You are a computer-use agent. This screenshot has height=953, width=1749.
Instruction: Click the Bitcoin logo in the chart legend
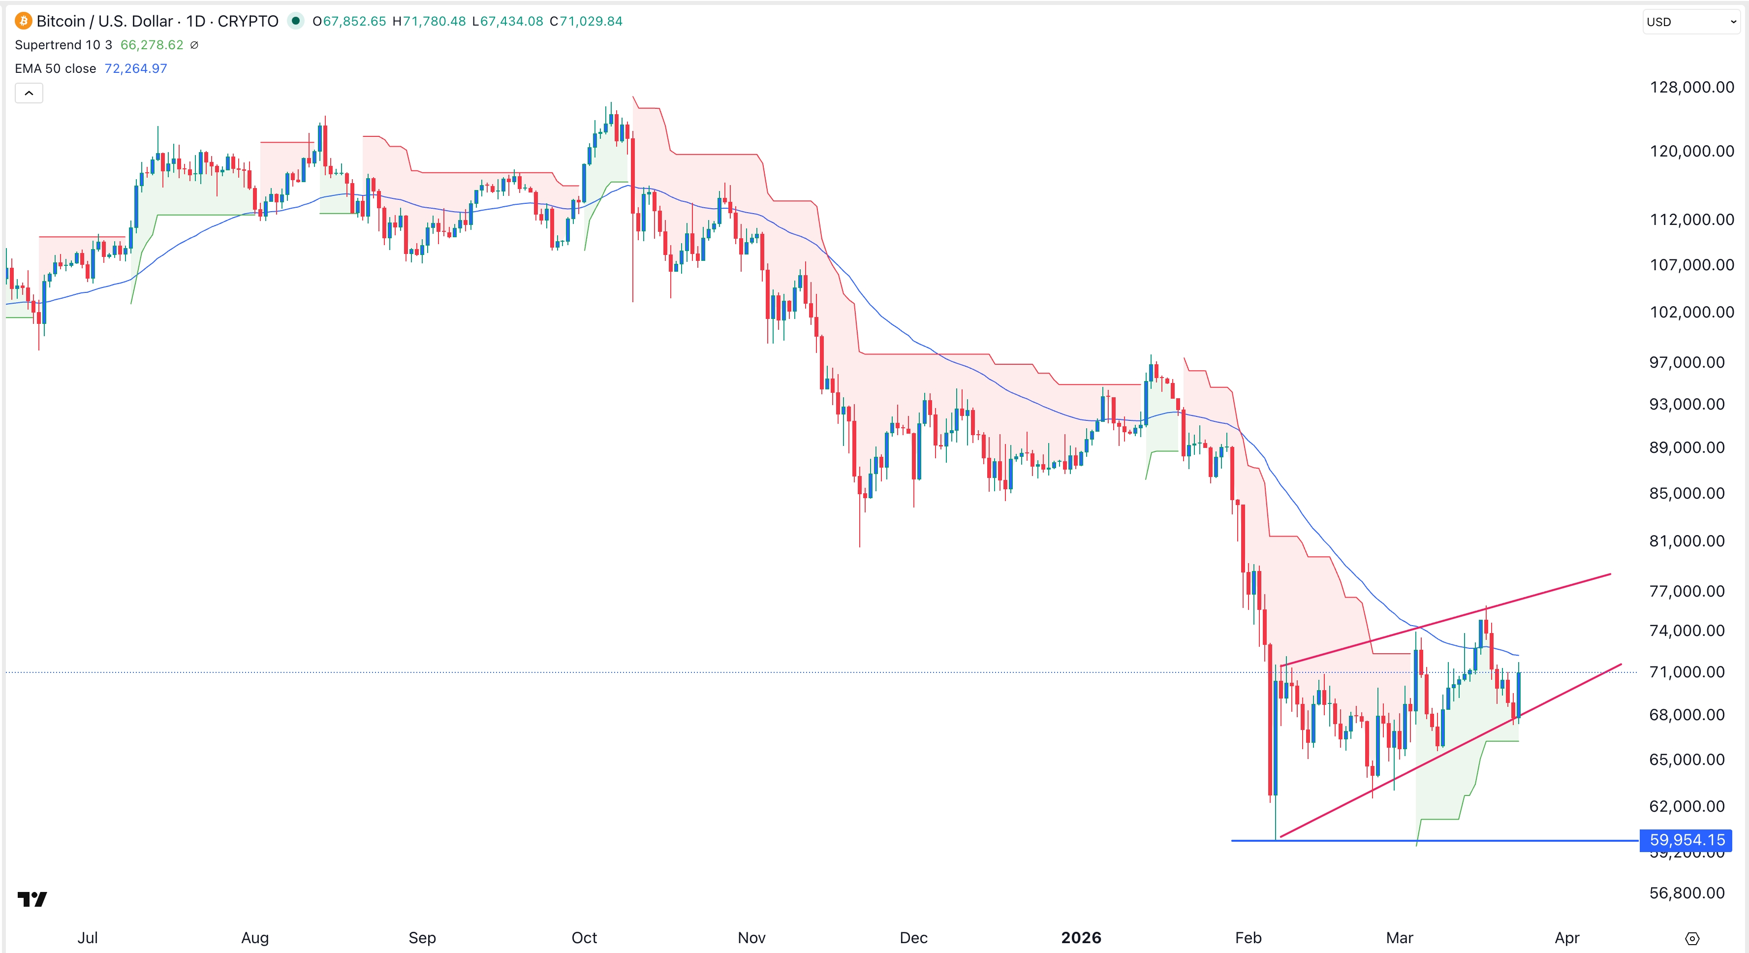pyautogui.click(x=23, y=21)
